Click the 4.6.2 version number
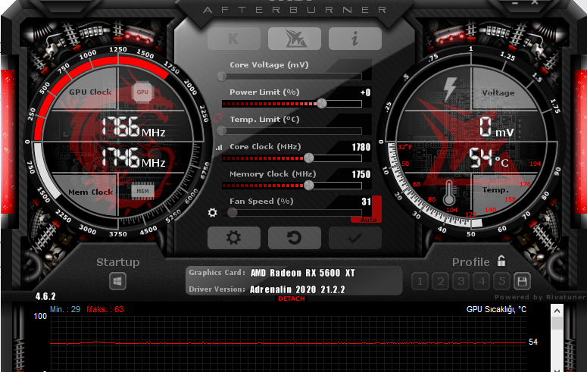The width and height of the screenshot is (587, 372). pos(45,296)
